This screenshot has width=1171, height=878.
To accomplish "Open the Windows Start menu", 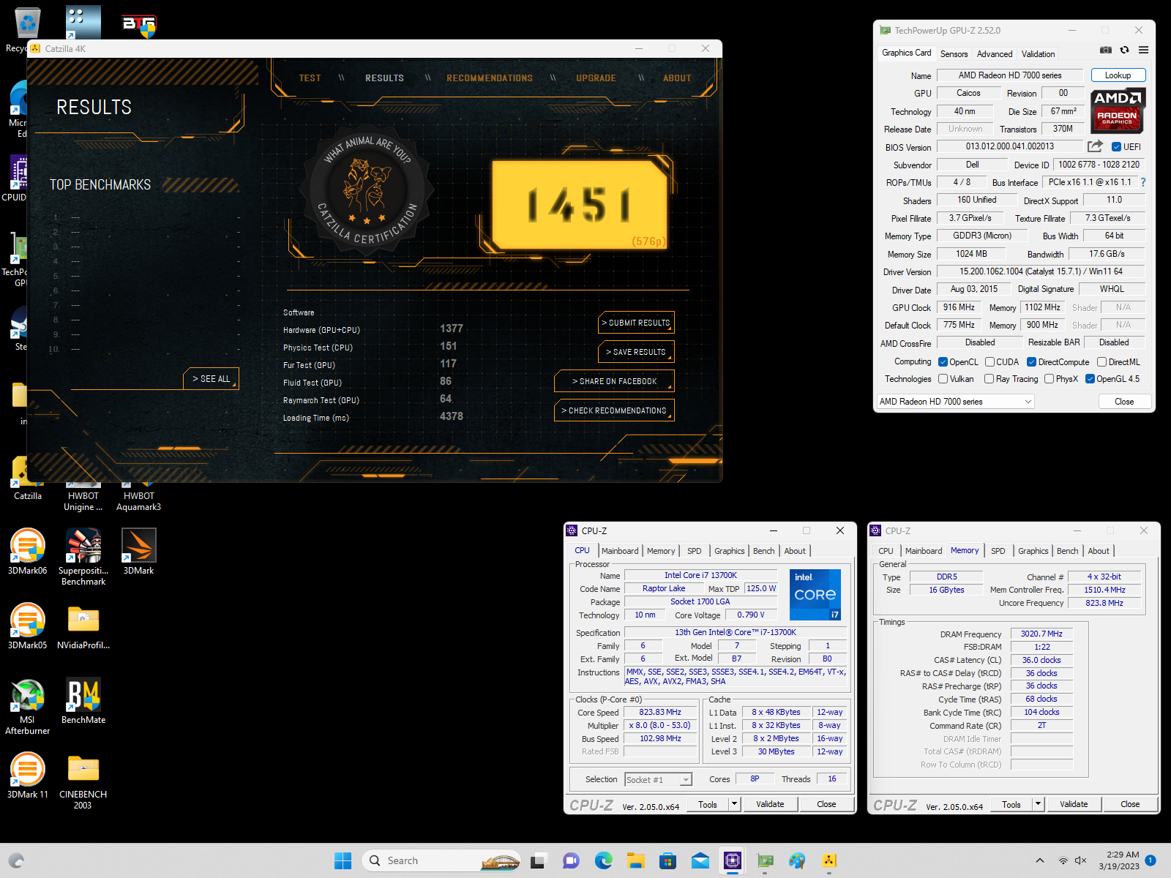I will click(x=343, y=860).
